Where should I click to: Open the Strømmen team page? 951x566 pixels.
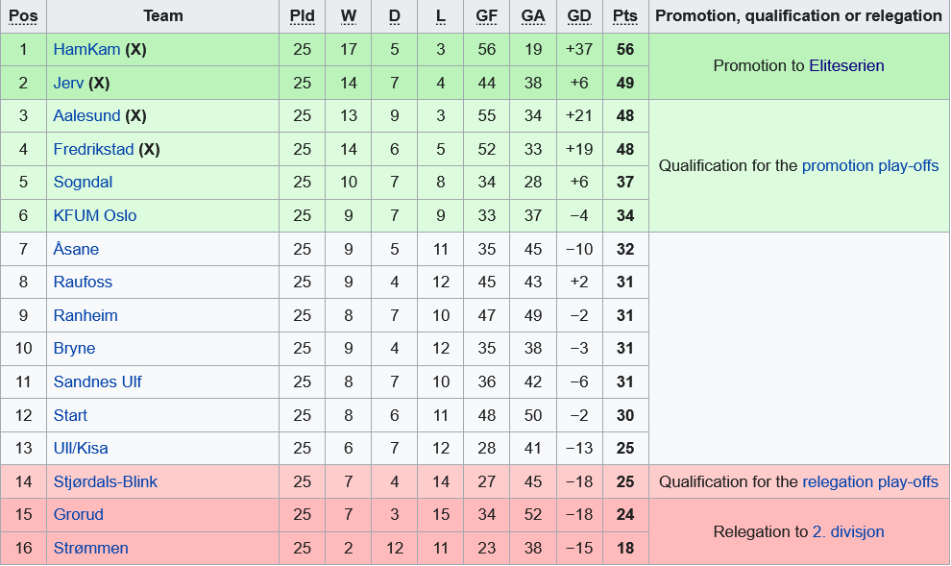pyautogui.click(x=90, y=548)
